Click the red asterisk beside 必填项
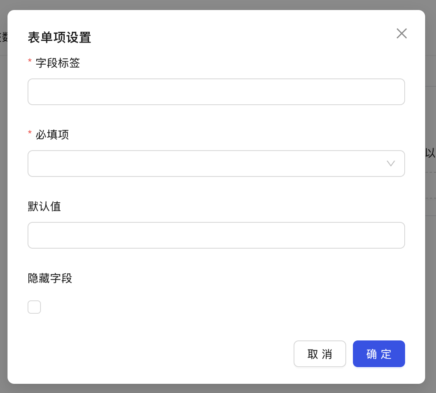This screenshot has height=393, width=436. tap(29, 134)
